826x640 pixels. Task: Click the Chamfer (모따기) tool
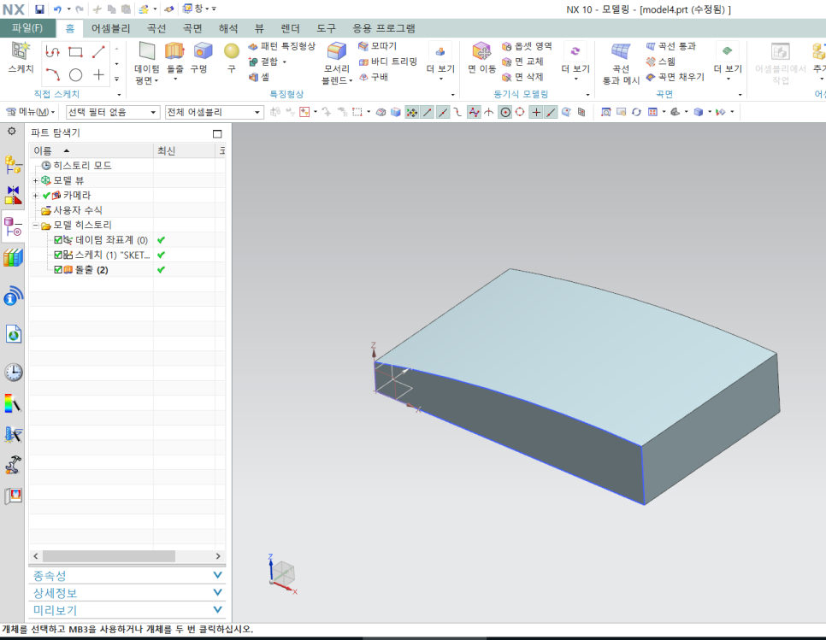pos(377,46)
